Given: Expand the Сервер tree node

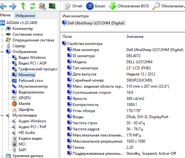Looking at the screenshot, I should (x=2, y=46).
